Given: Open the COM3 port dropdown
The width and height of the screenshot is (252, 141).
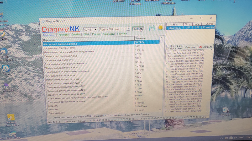Looking at the screenshot, I should pos(95,30).
